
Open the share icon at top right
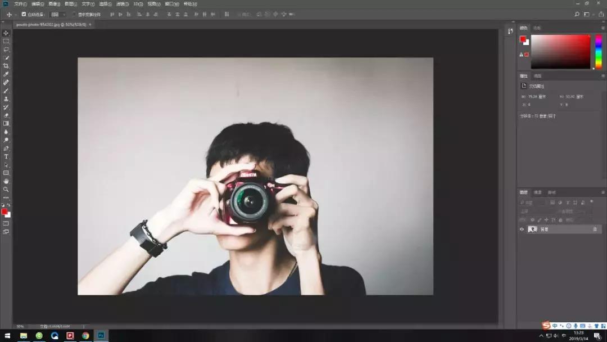pyautogui.click(x=601, y=14)
